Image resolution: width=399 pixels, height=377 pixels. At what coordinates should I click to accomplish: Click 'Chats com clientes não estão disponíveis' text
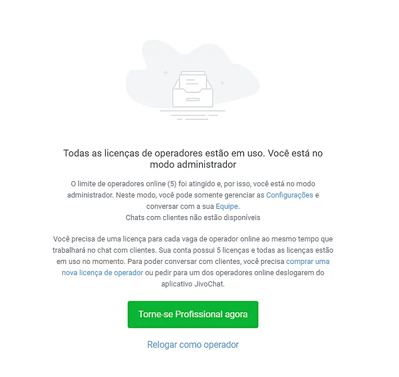point(193,218)
